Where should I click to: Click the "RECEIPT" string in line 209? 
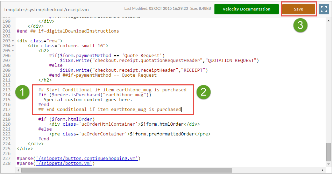[x=193, y=70]
